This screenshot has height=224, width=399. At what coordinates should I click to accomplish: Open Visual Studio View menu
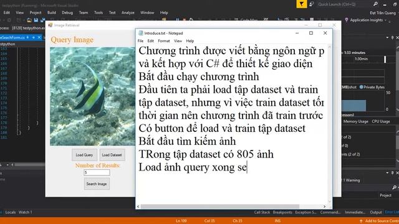point(19,12)
